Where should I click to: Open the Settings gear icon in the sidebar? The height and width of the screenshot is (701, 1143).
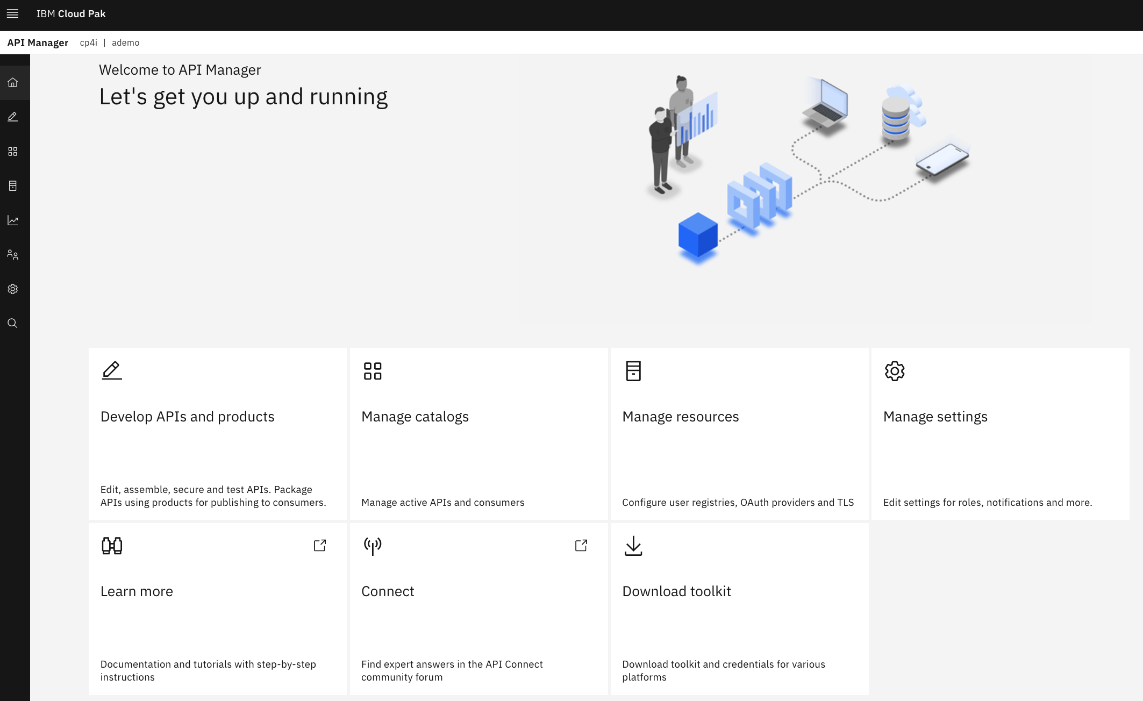coord(12,289)
